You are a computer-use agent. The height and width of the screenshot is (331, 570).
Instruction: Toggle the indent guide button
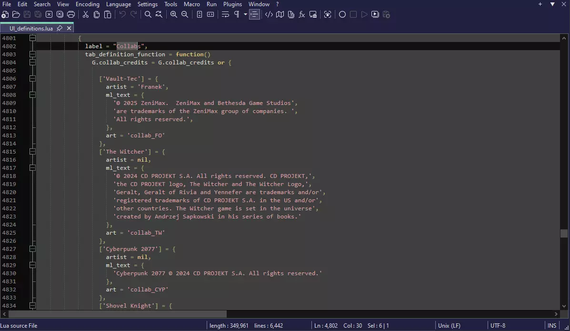pyautogui.click(x=255, y=14)
